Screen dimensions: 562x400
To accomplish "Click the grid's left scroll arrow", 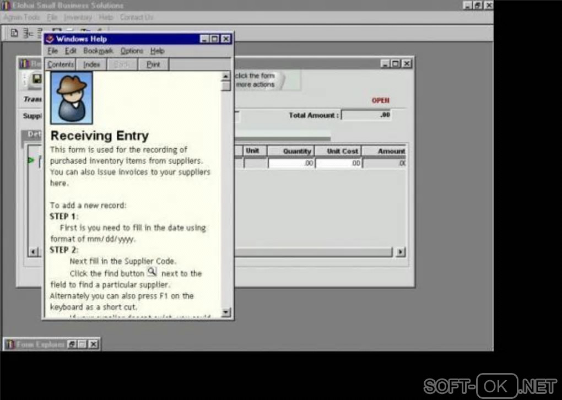I will click(x=33, y=252).
